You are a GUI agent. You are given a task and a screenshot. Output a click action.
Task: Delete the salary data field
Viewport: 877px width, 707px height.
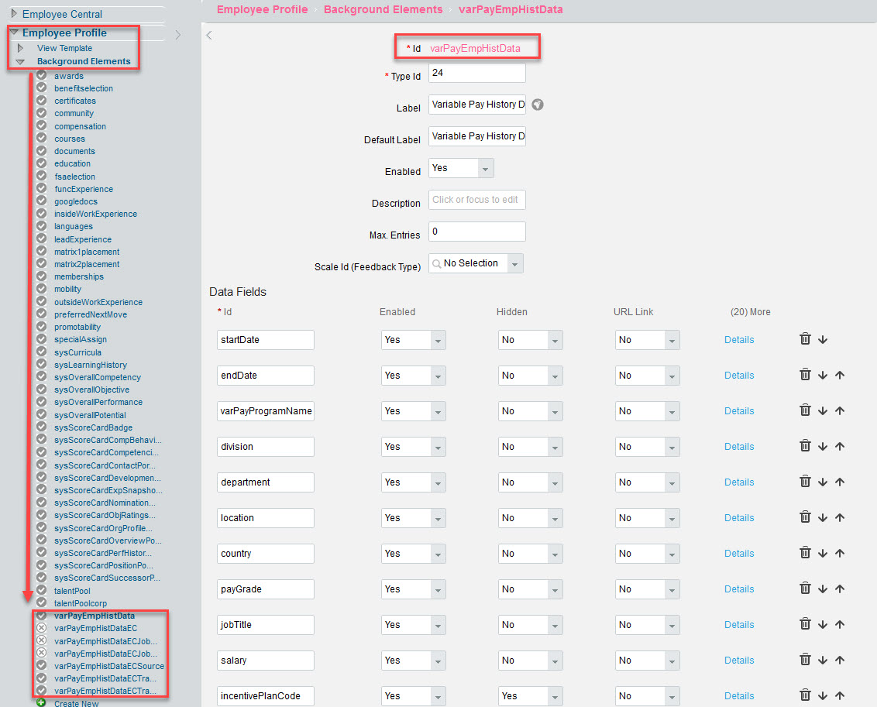pos(805,660)
